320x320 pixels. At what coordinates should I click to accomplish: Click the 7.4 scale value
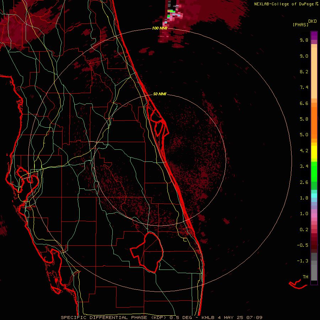(x=304, y=87)
